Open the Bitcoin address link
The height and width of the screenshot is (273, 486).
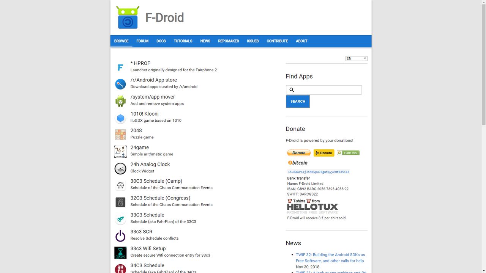[x=319, y=172]
